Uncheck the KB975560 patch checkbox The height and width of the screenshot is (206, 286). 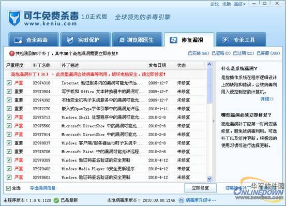click(x=9, y=126)
